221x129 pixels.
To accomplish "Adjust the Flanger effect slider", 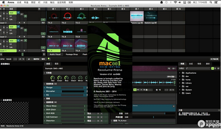I will click(x=73, y=88).
